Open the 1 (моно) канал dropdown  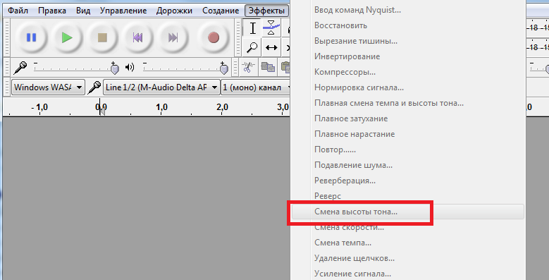tap(256, 87)
